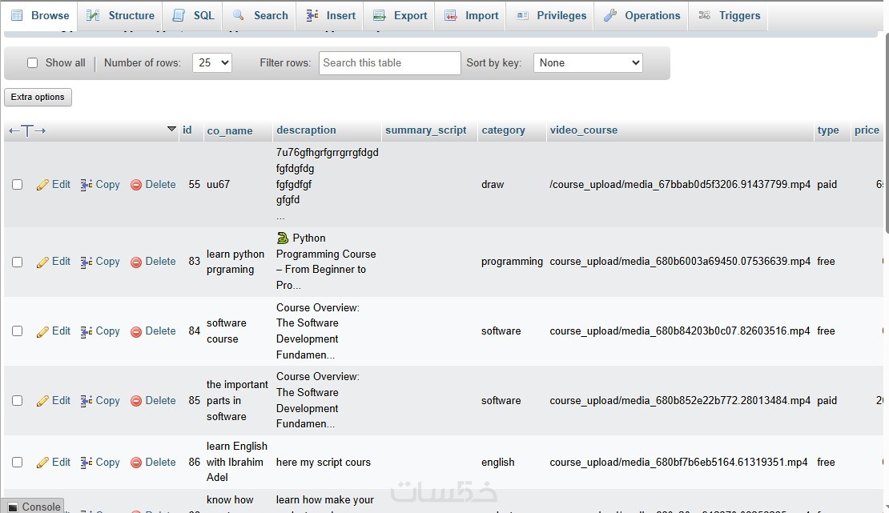Click the 'english' category cell
889x513 pixels.
point(498,462)
